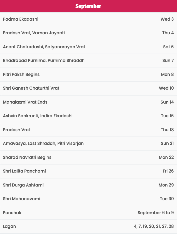Click the Panchak row label
The image size is (177, 234).
pos(12,213)
